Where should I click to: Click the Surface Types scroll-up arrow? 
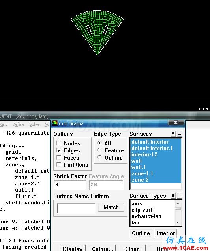click(x=178, y=203)
